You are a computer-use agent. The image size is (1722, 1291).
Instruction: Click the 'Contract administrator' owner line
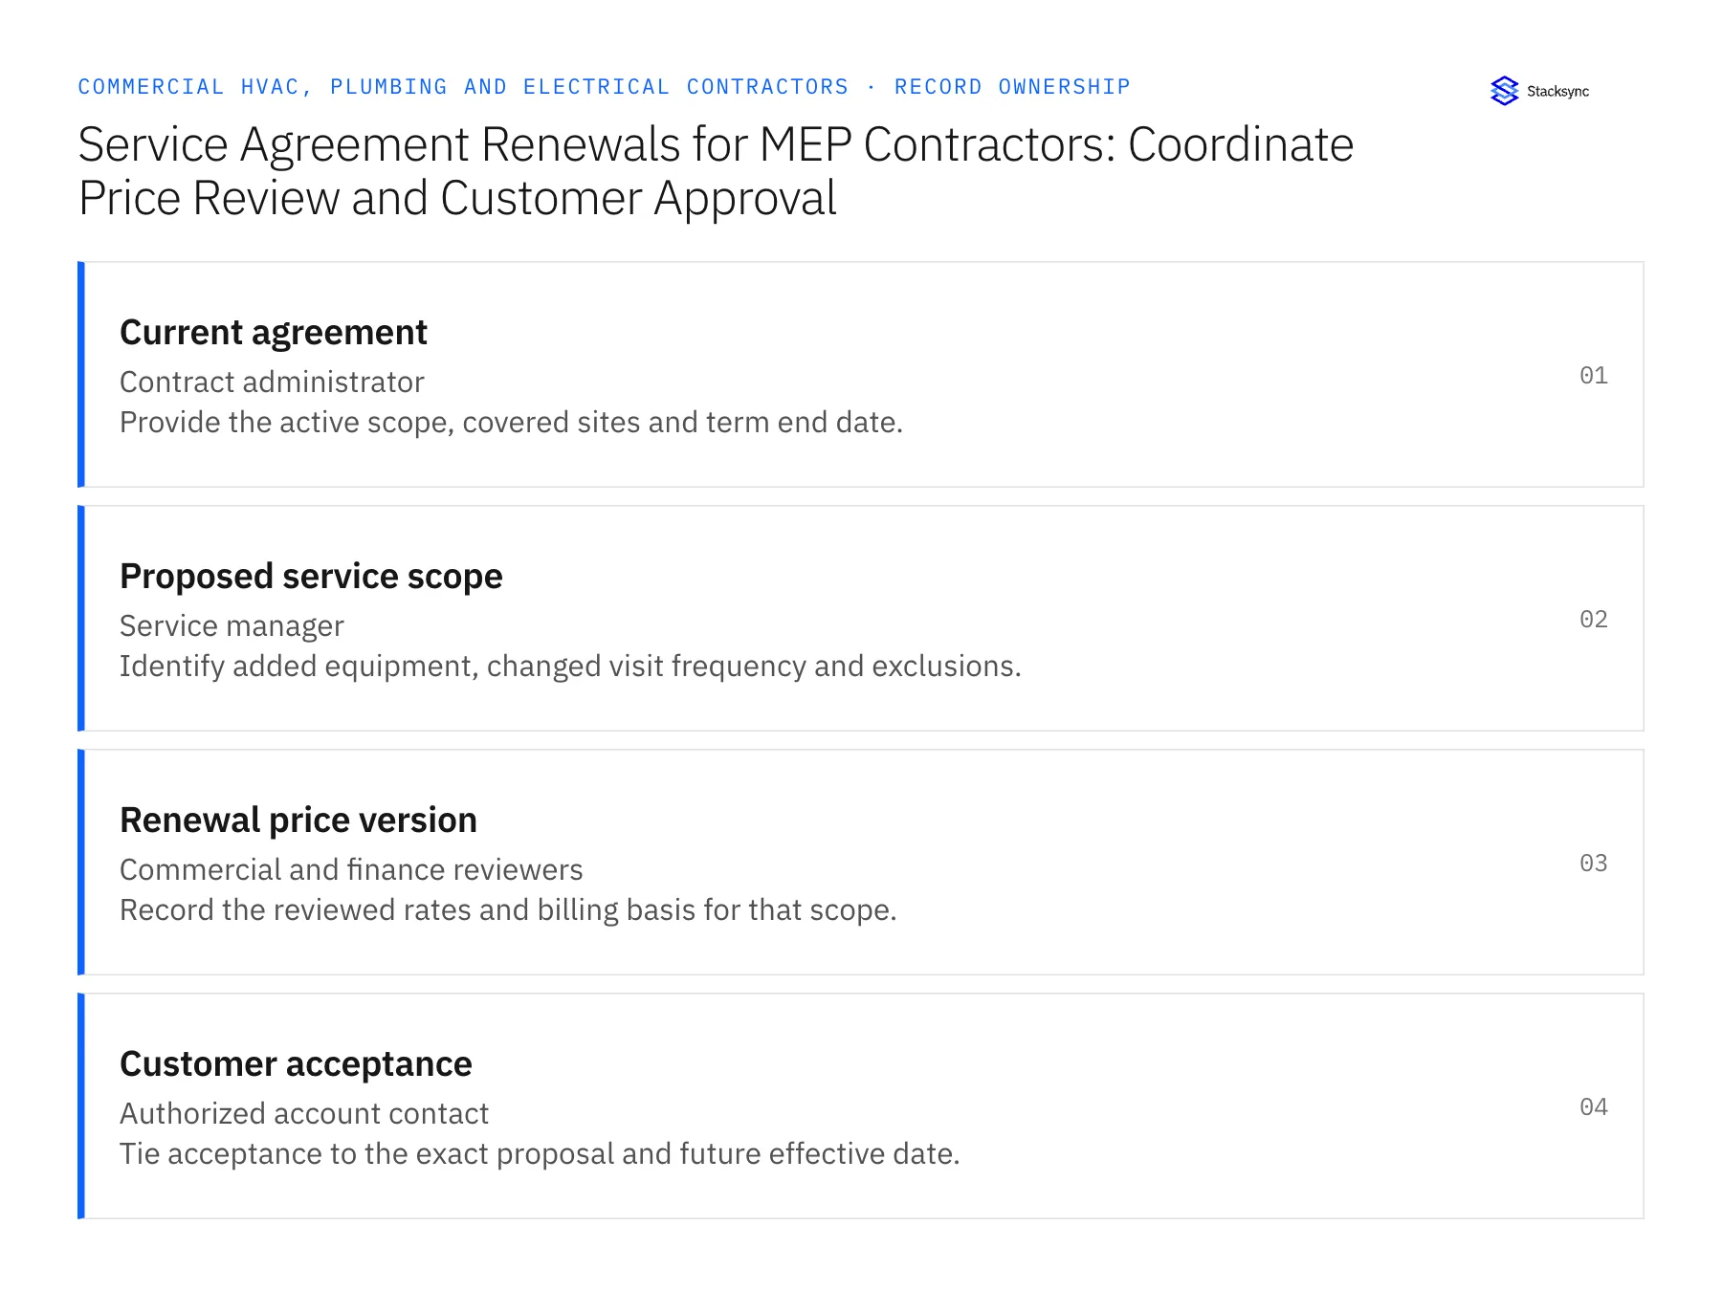click(272, 382)
